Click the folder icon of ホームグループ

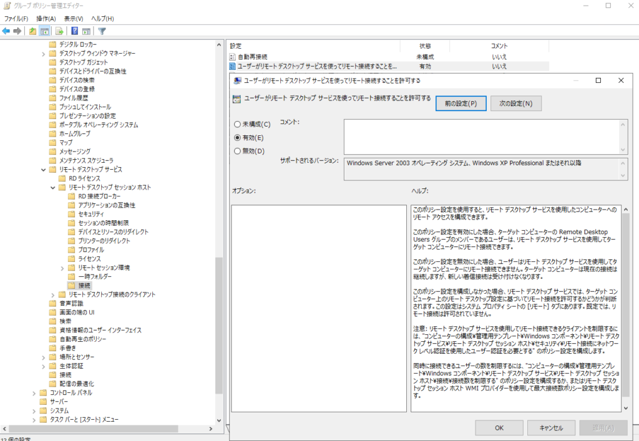[52, 133]
